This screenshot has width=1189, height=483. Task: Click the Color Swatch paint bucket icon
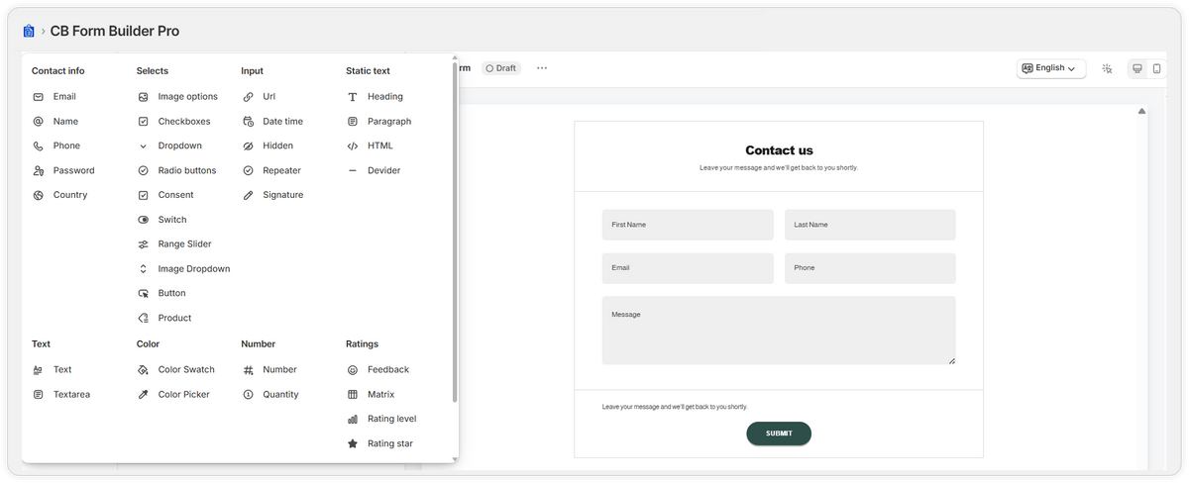point(143,370)
